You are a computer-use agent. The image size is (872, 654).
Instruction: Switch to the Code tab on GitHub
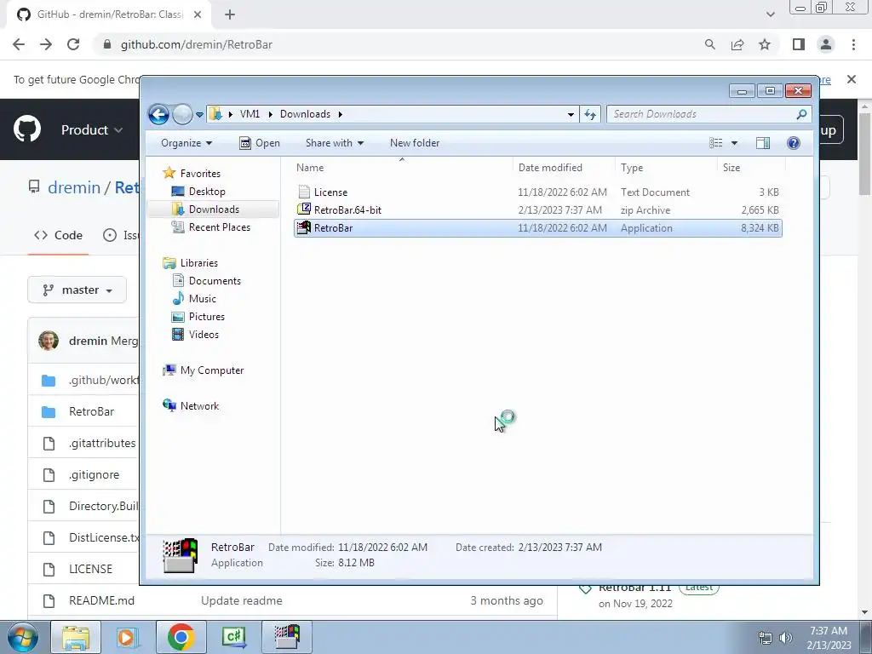coord(59,235)
